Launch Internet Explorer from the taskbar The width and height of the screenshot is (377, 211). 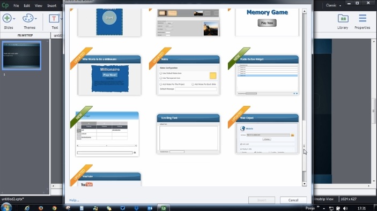pos(27,208)
